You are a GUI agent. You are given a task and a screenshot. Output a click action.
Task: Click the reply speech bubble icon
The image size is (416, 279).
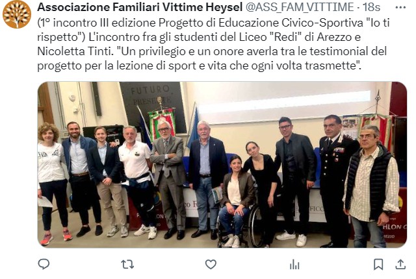[x=44, y=264]
